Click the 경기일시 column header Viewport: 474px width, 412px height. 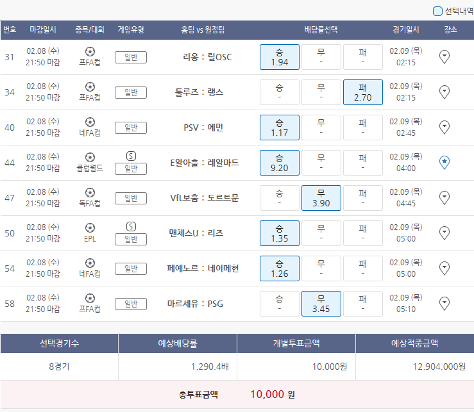[406, 29]
